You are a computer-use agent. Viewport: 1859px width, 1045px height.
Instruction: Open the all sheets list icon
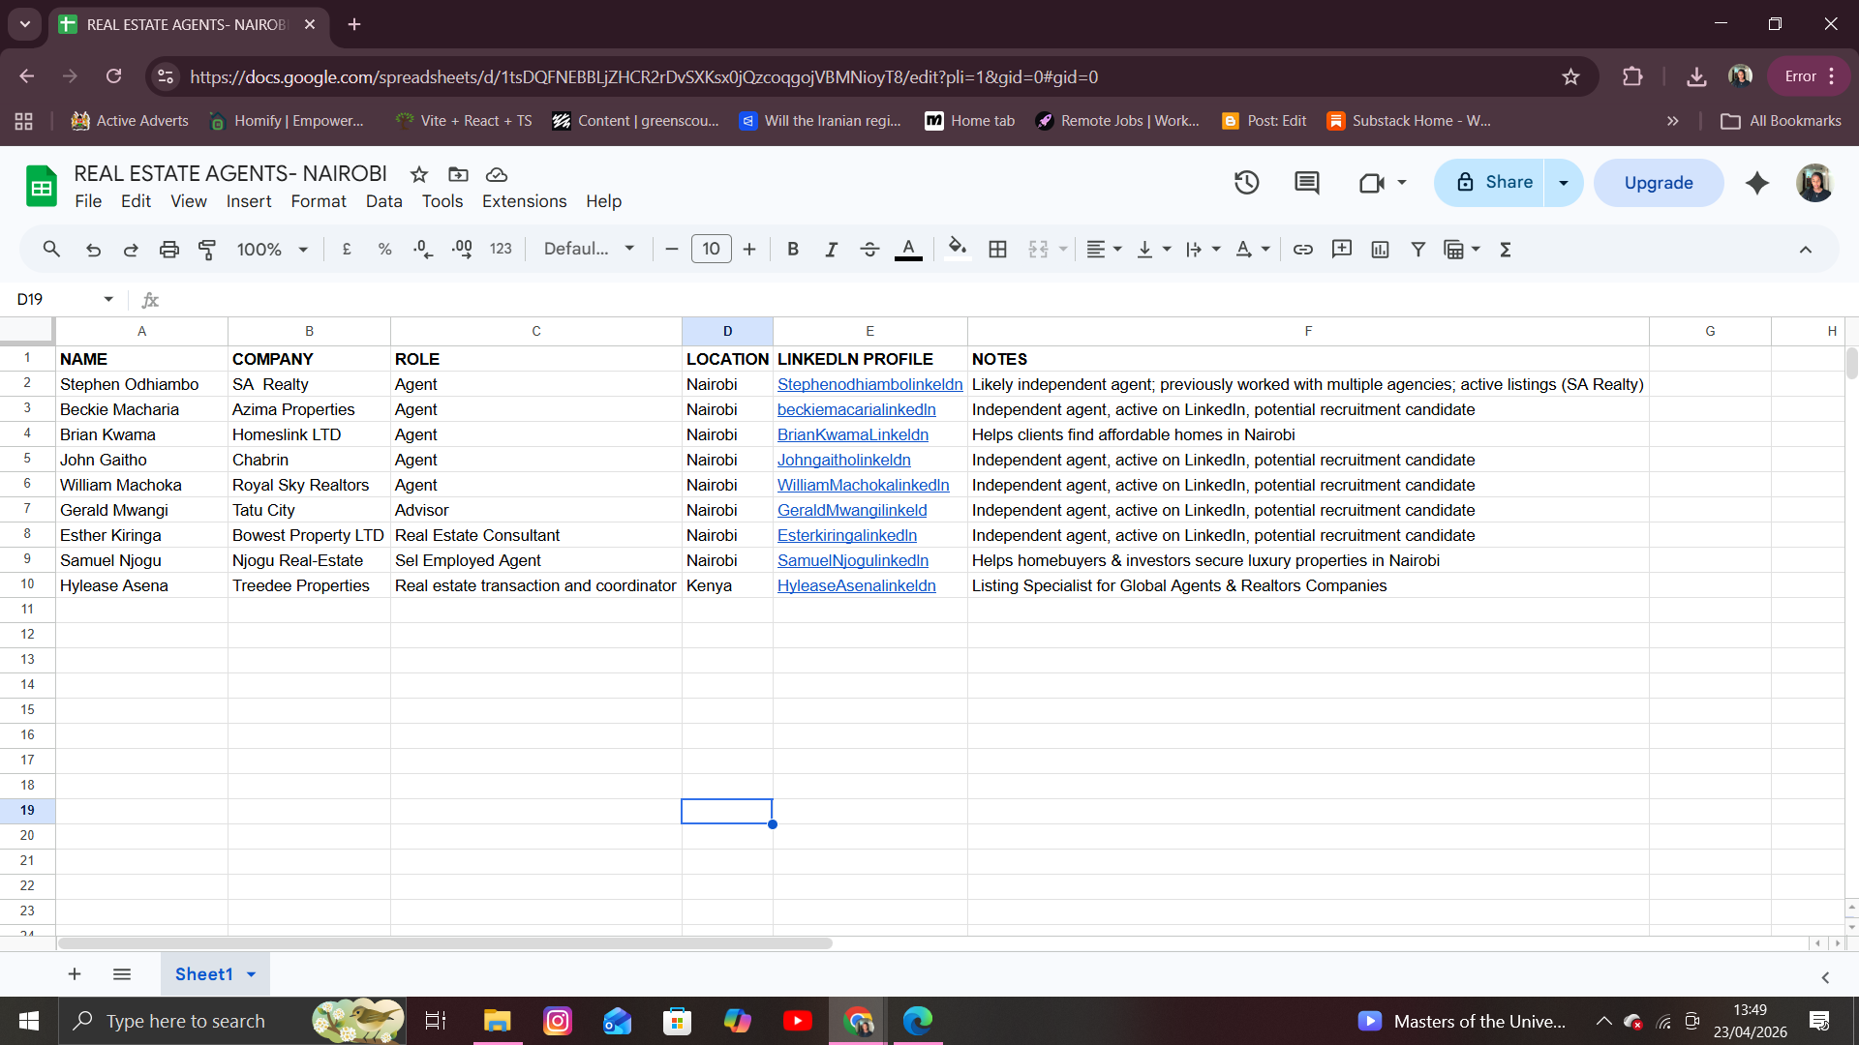point(122,974)
